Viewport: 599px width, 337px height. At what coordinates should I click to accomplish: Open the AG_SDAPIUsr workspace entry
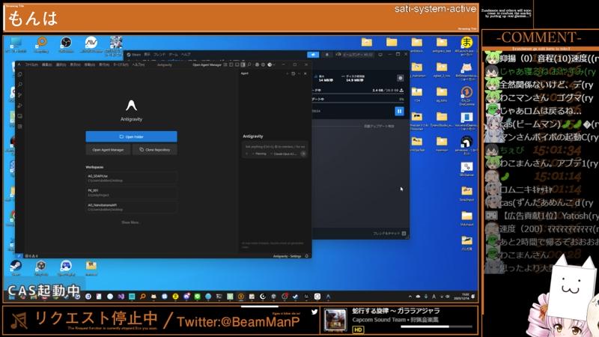[x=132, y=178]
